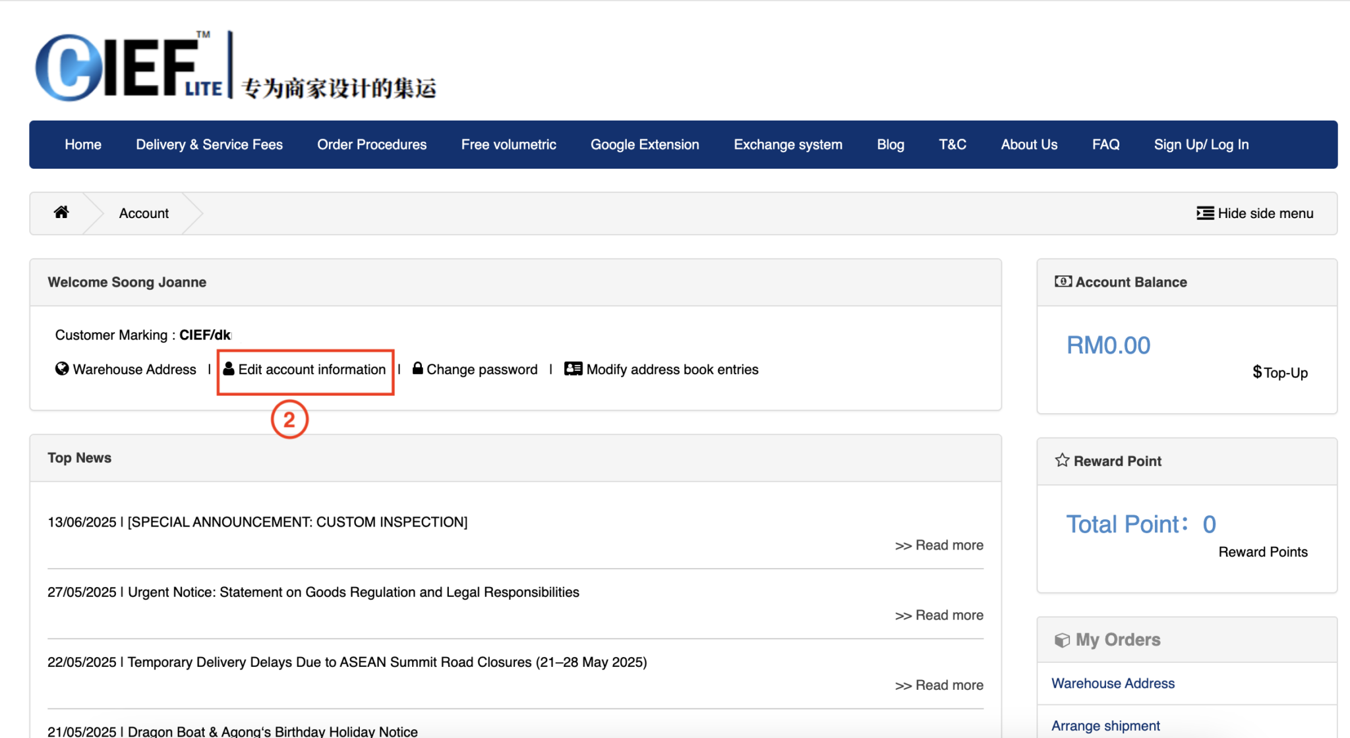Open Delivery & Service Fees menu

point(209,144)
